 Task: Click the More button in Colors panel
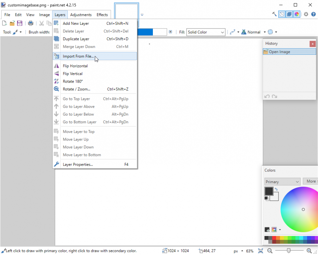pyautogui.click(x=311, y=181)
